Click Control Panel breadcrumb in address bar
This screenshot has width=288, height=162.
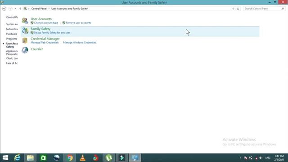point(39,9)
